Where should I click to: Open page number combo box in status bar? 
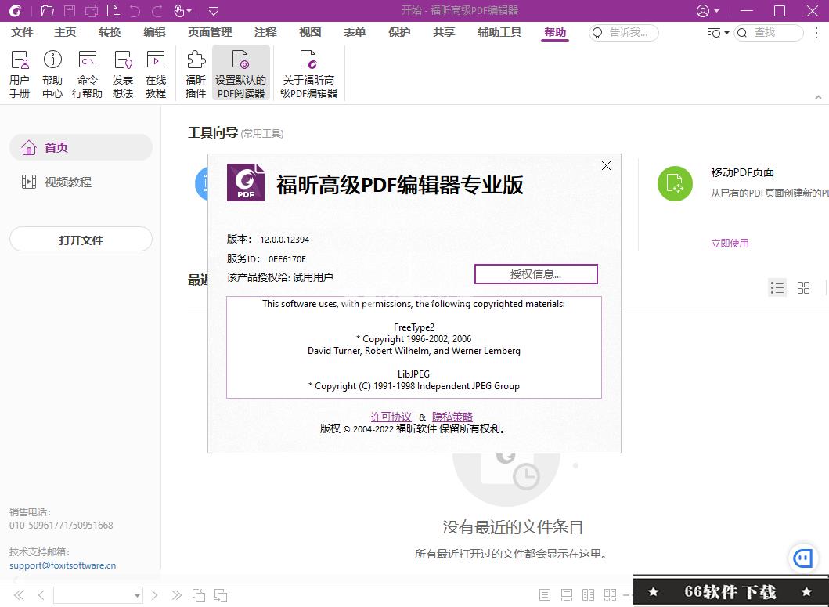(x=99, y=595)
